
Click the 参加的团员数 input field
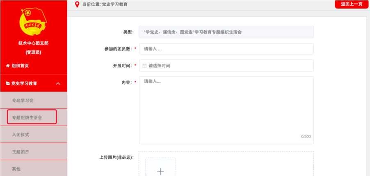pos(226,49)
